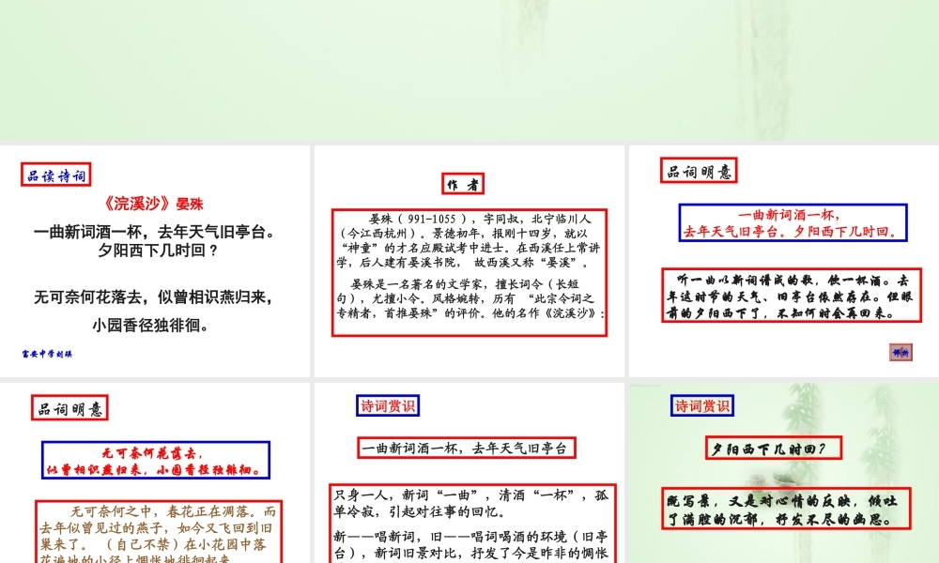Image resolution: width=939 pixels, height=563 pixels.
Task: Click the line 夕阳西下几时回？ in first slide
Action: click(x=158, y=251)
